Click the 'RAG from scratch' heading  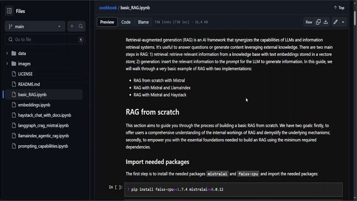click(152, 112)
